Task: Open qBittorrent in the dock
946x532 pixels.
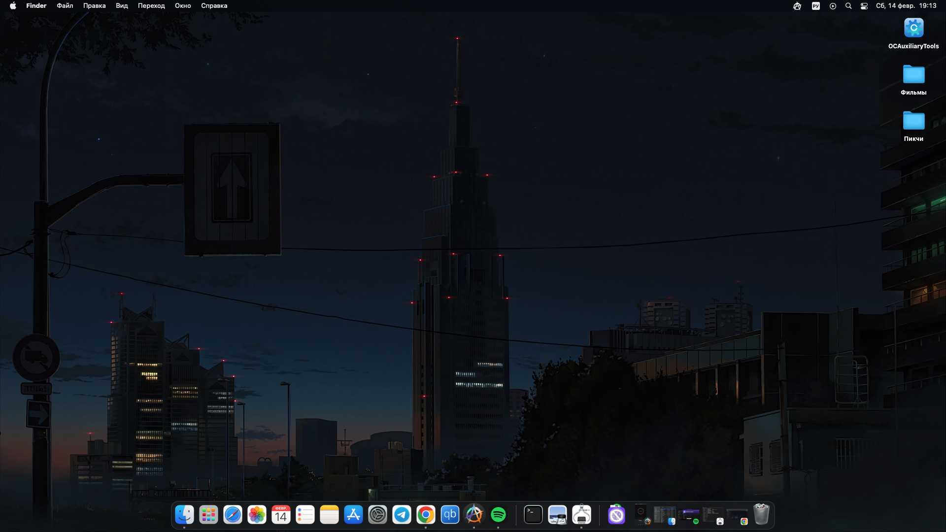Action: (450, 515)
